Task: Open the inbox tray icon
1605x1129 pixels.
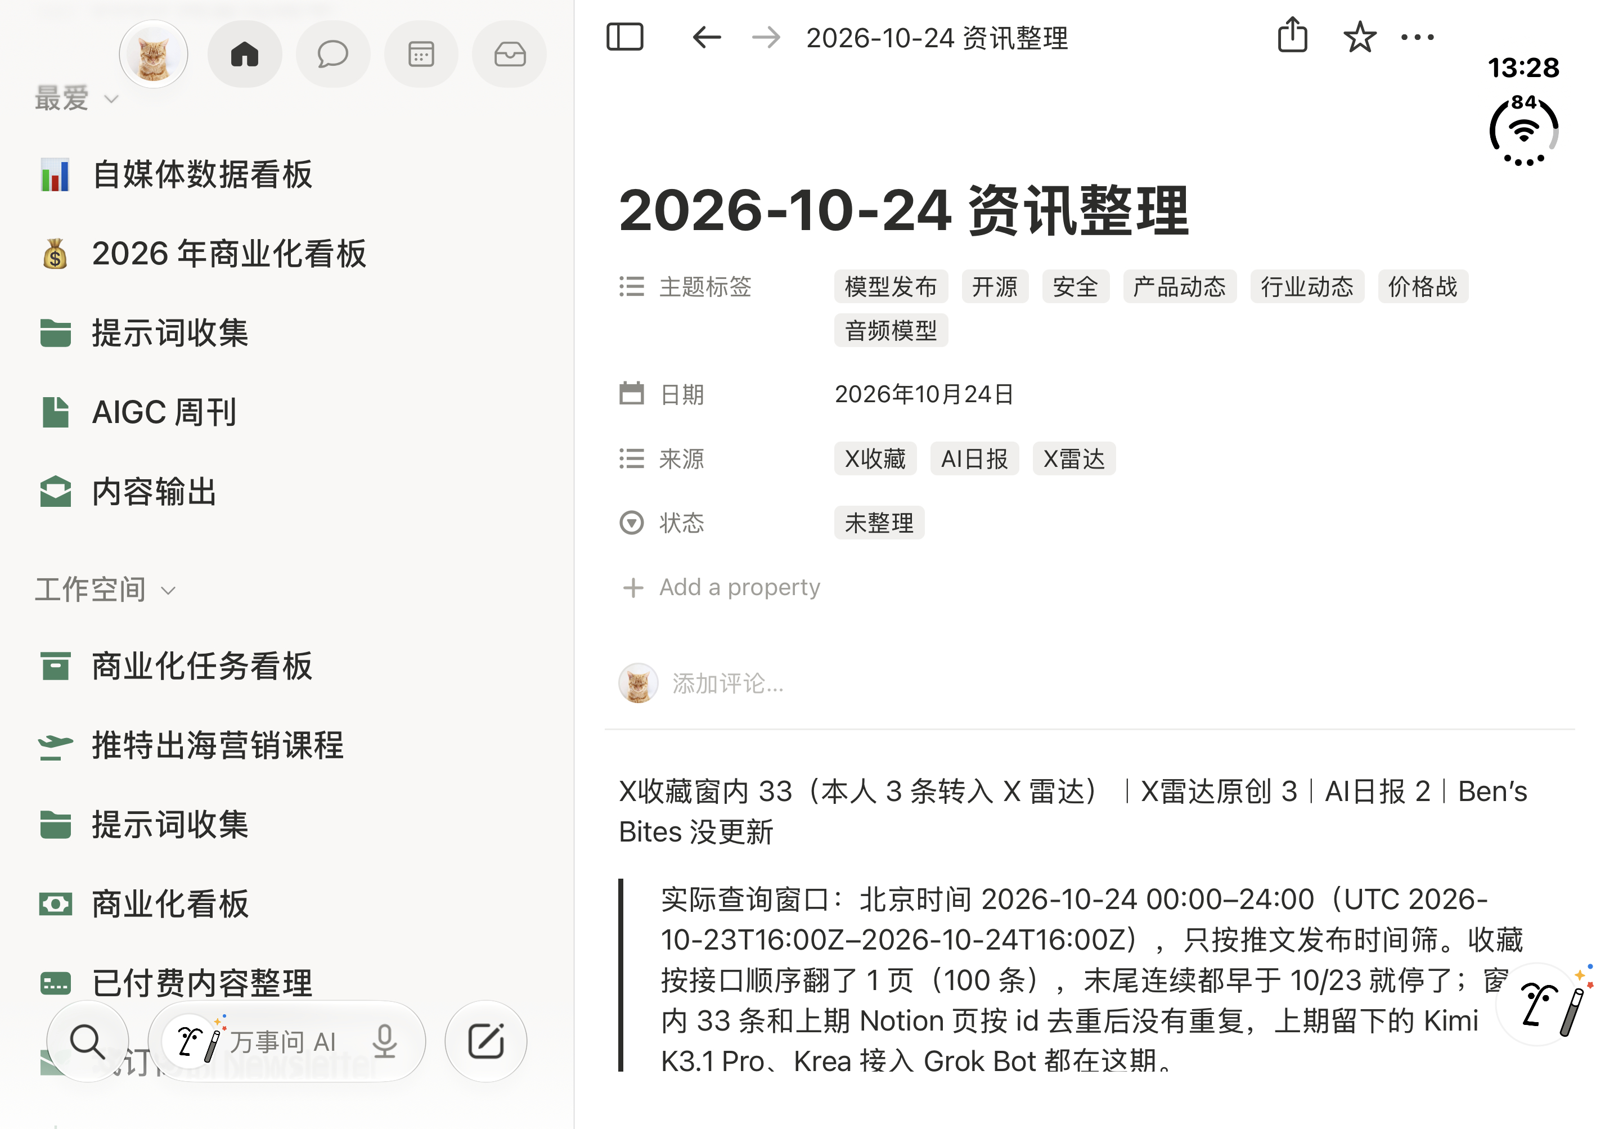Action: click(x=510, y=54)
